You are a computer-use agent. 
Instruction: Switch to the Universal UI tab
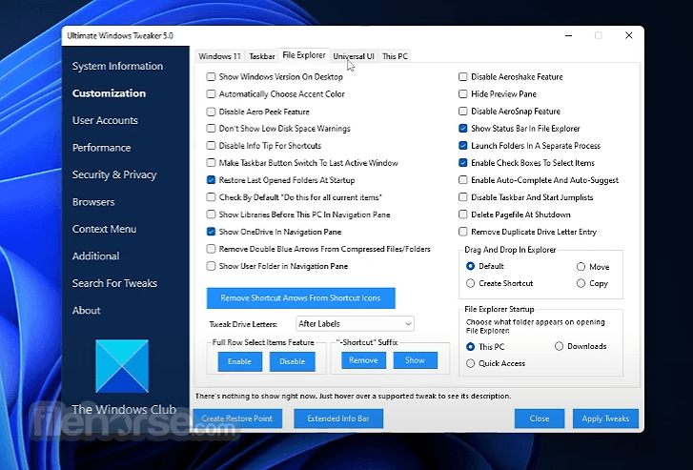(x=353, y=56)
